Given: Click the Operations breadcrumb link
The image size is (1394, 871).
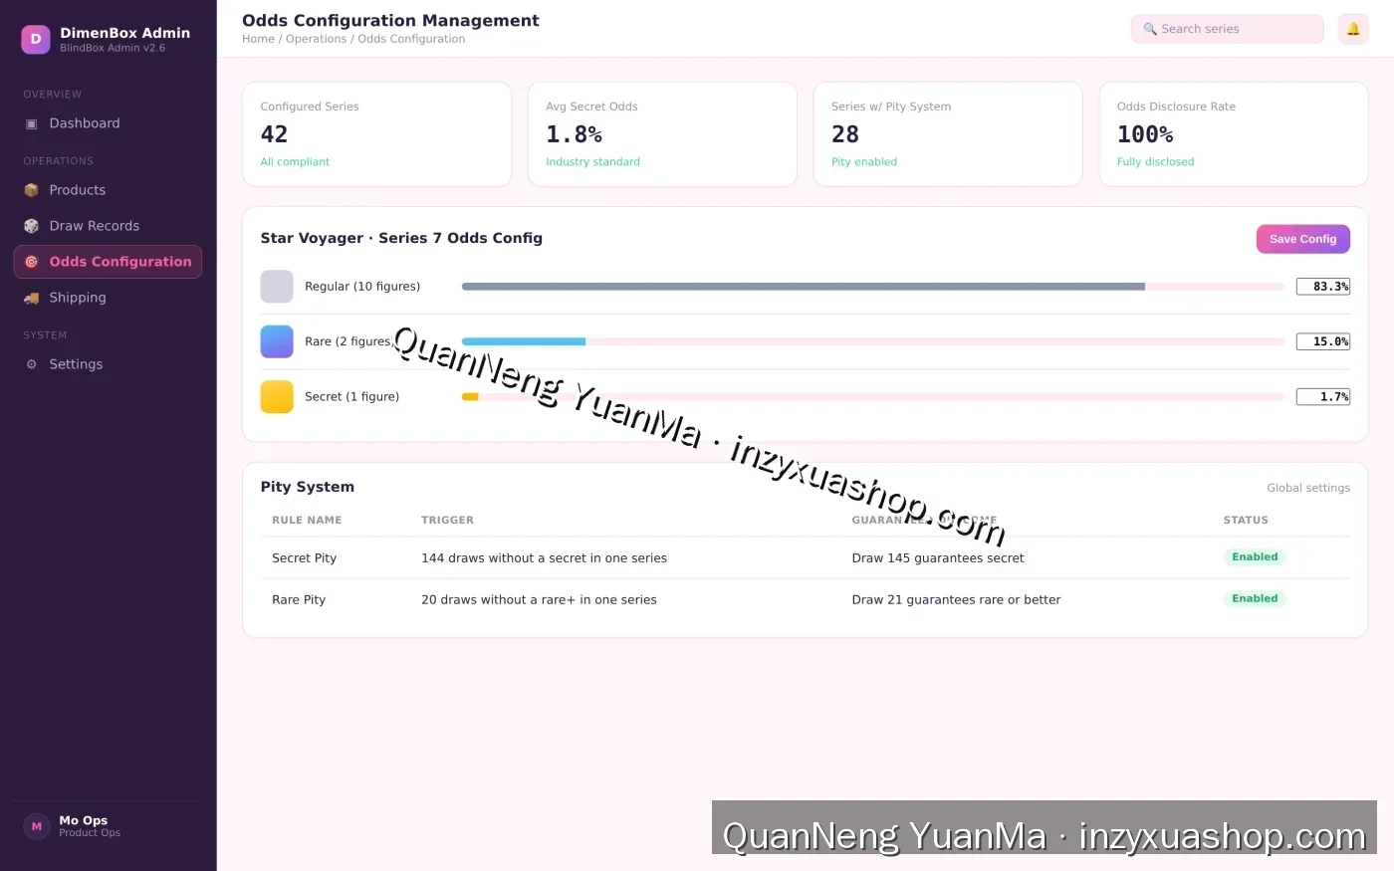Looking at the screenshot, I should coord(316,39).
